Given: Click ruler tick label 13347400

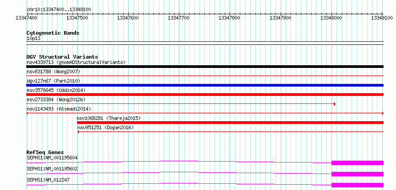Looking at the screenshot, I should (x=27, y=18).
